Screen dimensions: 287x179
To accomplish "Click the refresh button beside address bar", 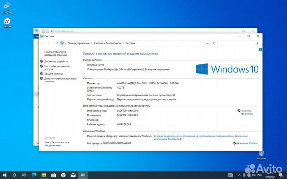I will (214, 43).
